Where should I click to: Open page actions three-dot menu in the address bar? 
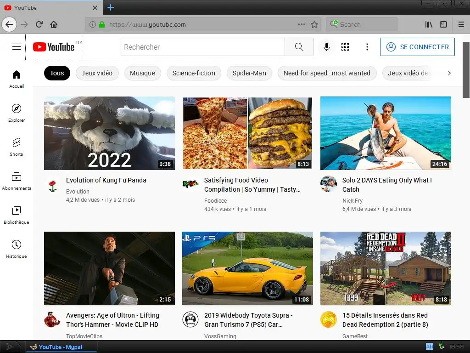(302, 24)
